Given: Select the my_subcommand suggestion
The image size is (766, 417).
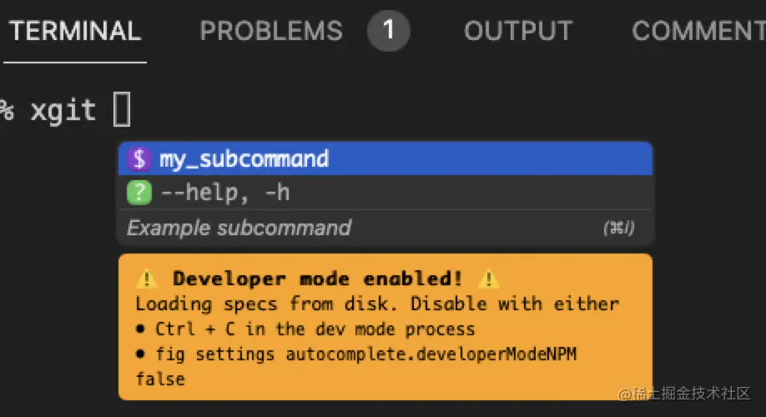Looking at the screenshot, I should (386, 158).
